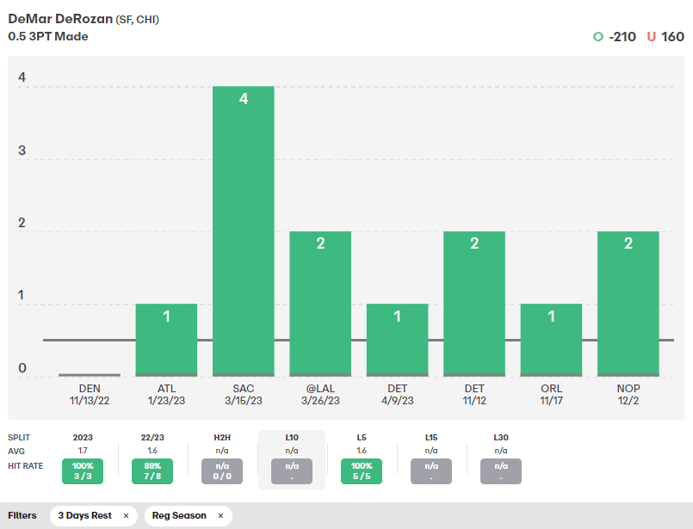Click the 100% 5/5 hit rate badge

tap(362, 471)
